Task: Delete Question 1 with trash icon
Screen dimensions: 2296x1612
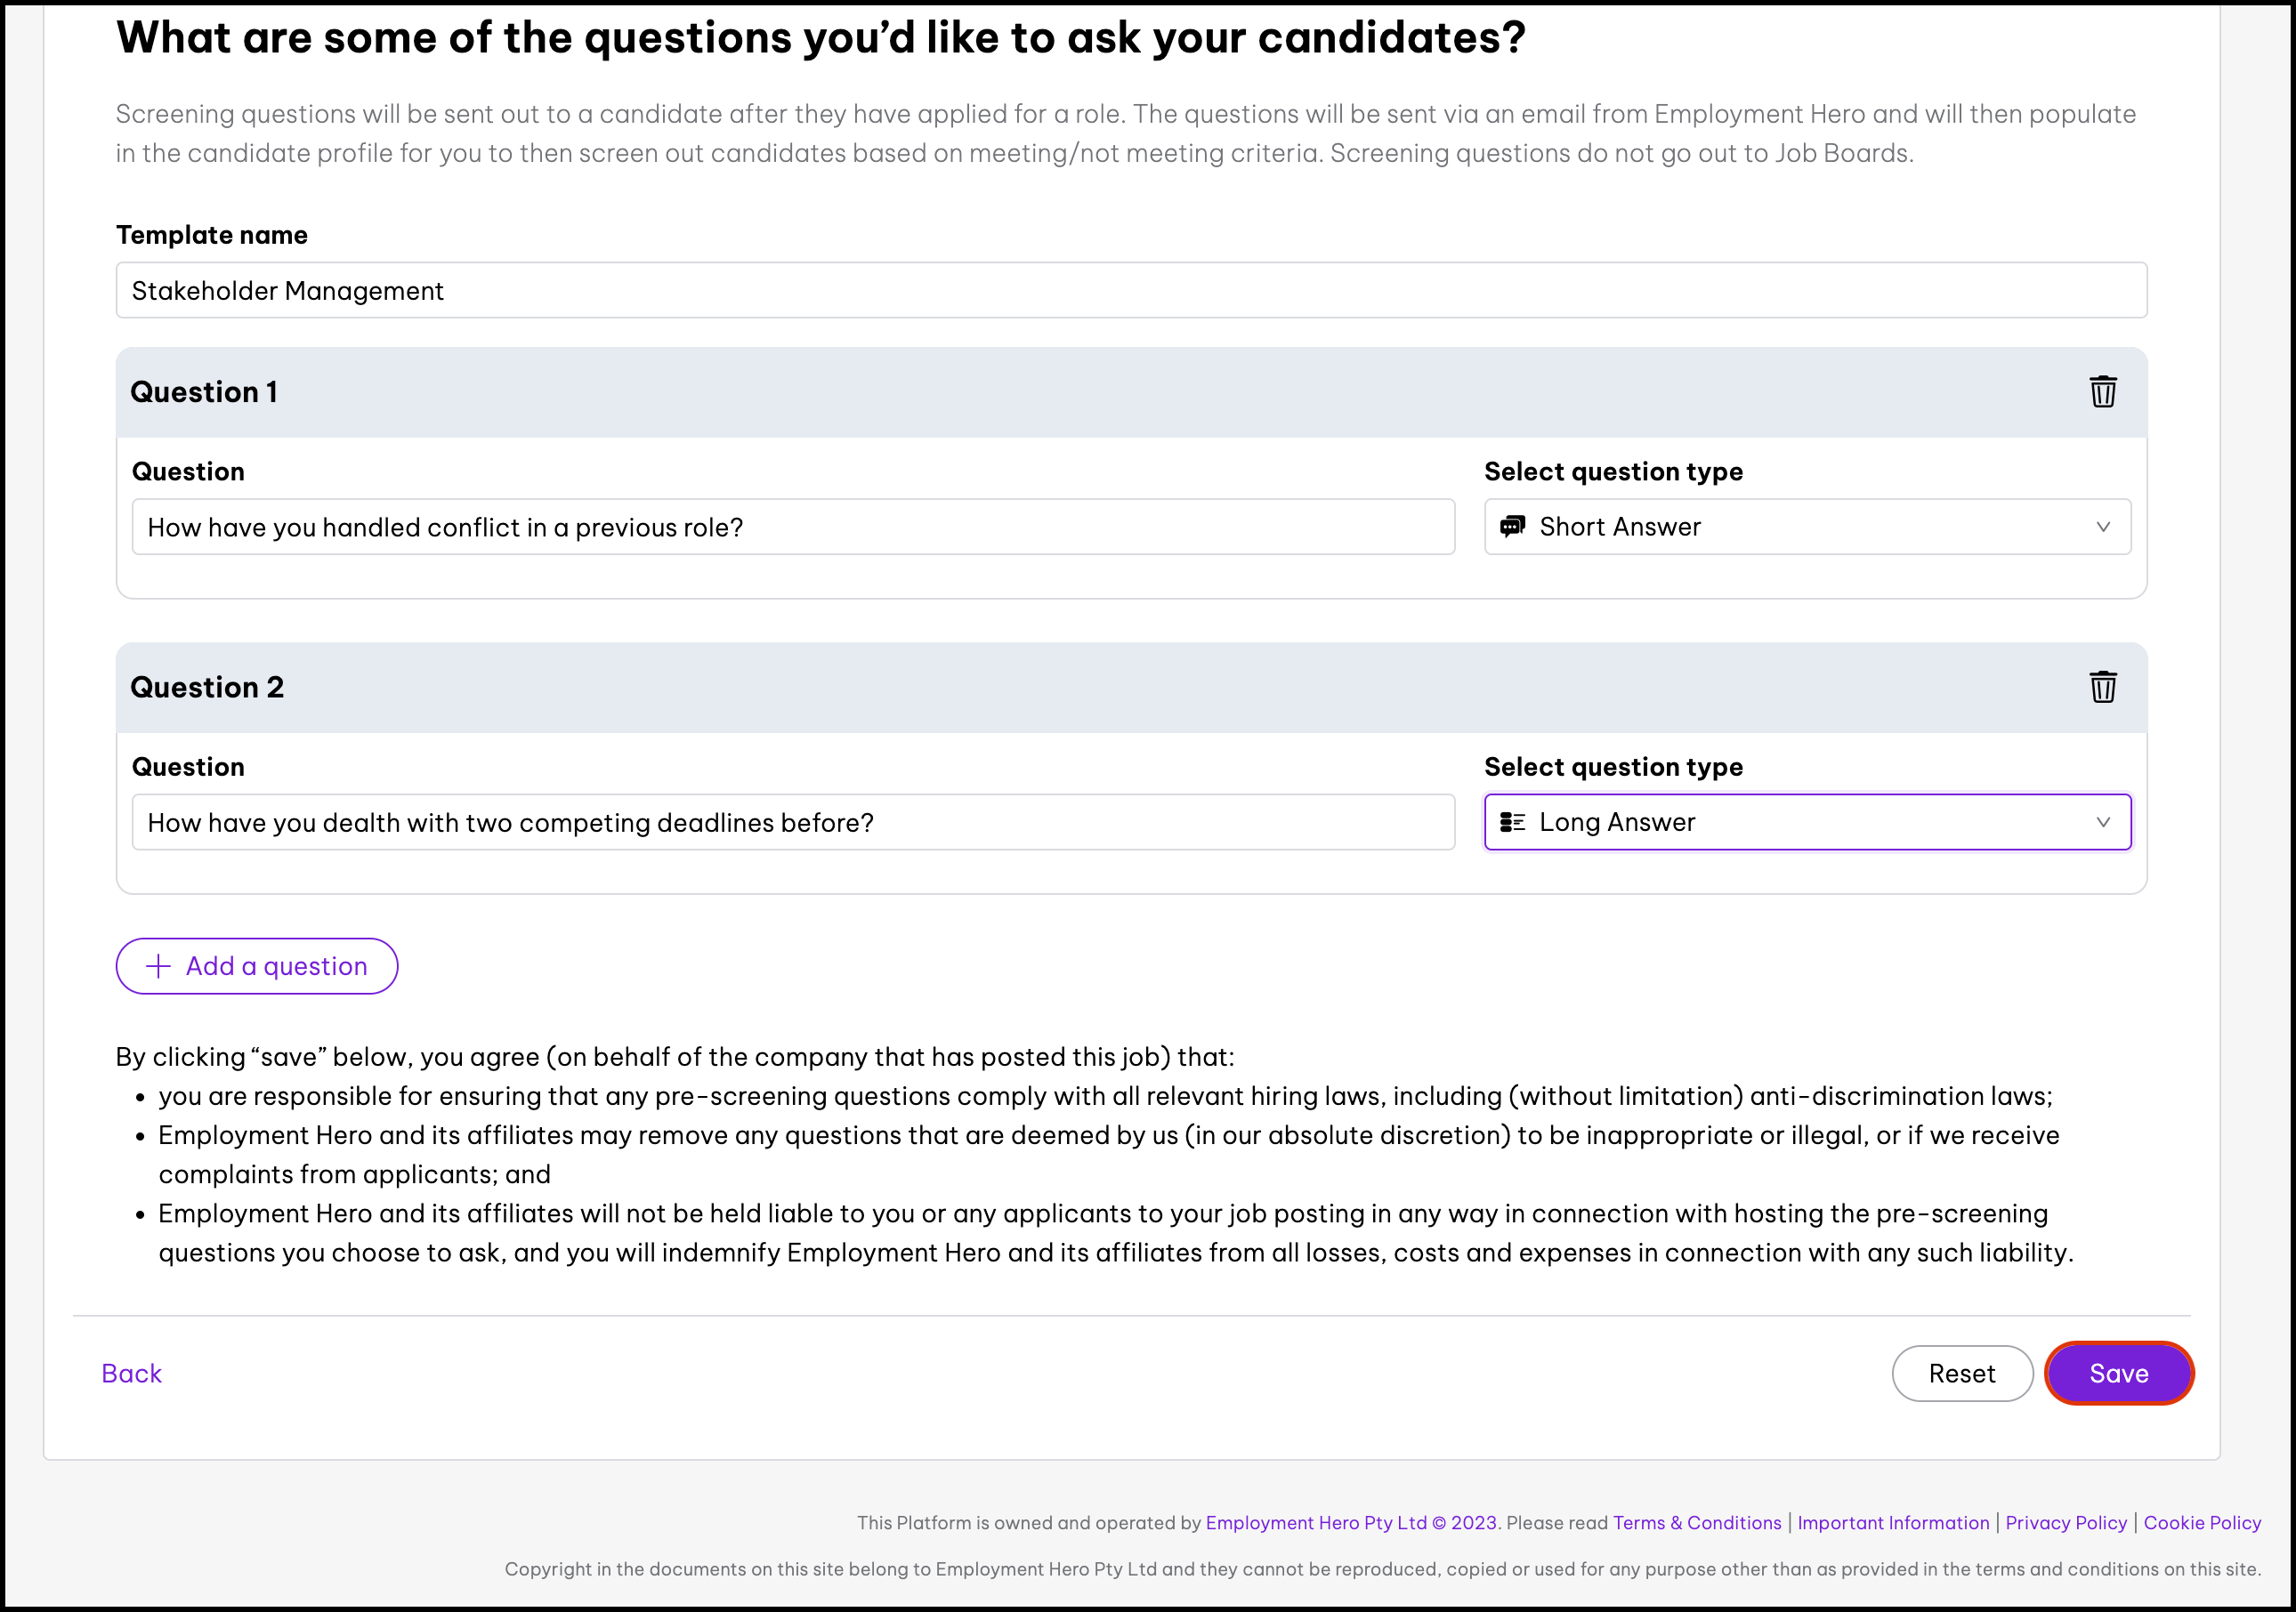Action: pyautogui.click(x=2102, y=391)
